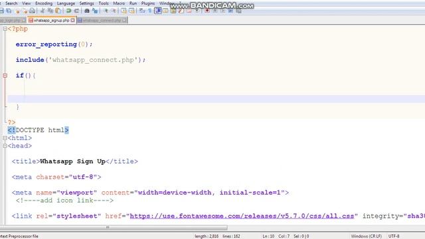This screenshot has height=239, width=425.
Task: Click the green Undo arrow icon
Action: pos(68,11)
